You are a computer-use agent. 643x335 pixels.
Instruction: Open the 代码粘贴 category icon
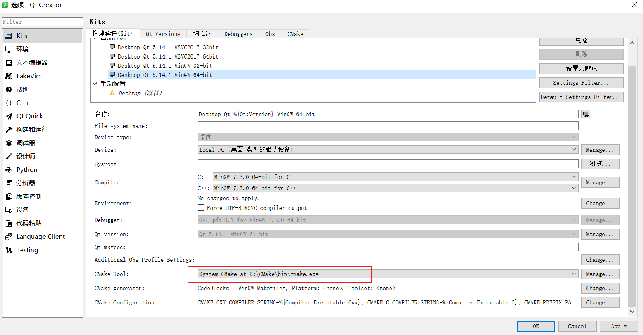click(9, 223)
